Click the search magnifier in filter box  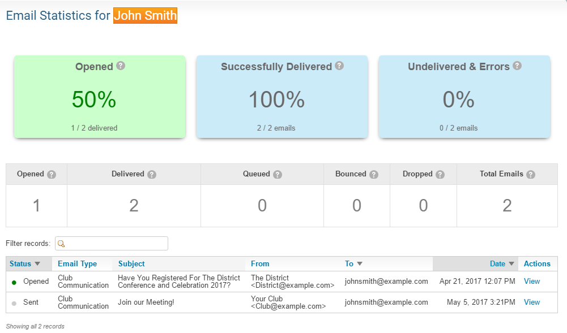point(62,243)
